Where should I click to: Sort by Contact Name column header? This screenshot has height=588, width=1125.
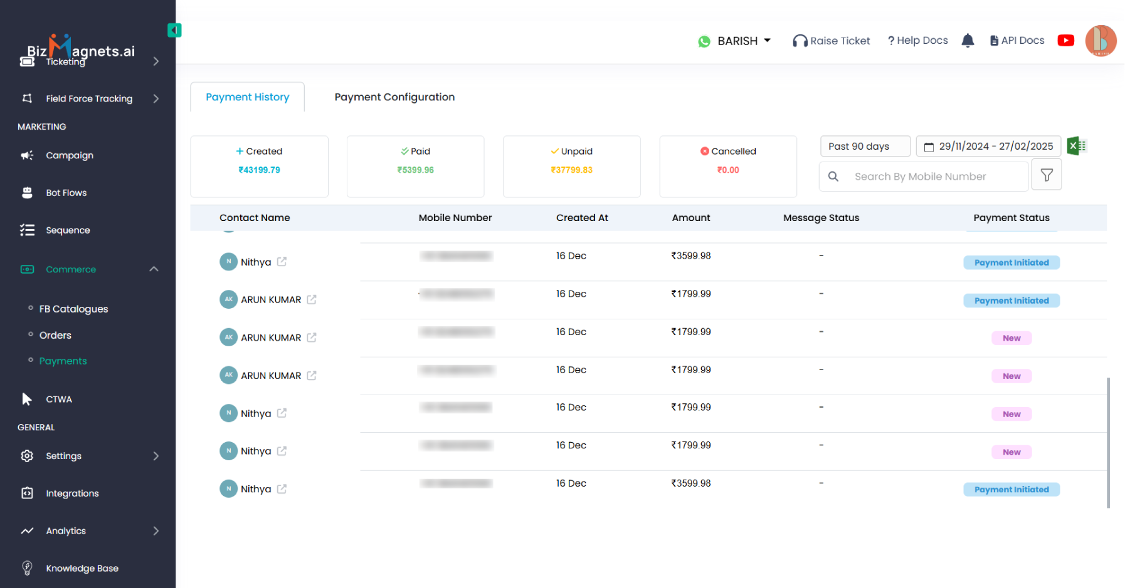255,218
